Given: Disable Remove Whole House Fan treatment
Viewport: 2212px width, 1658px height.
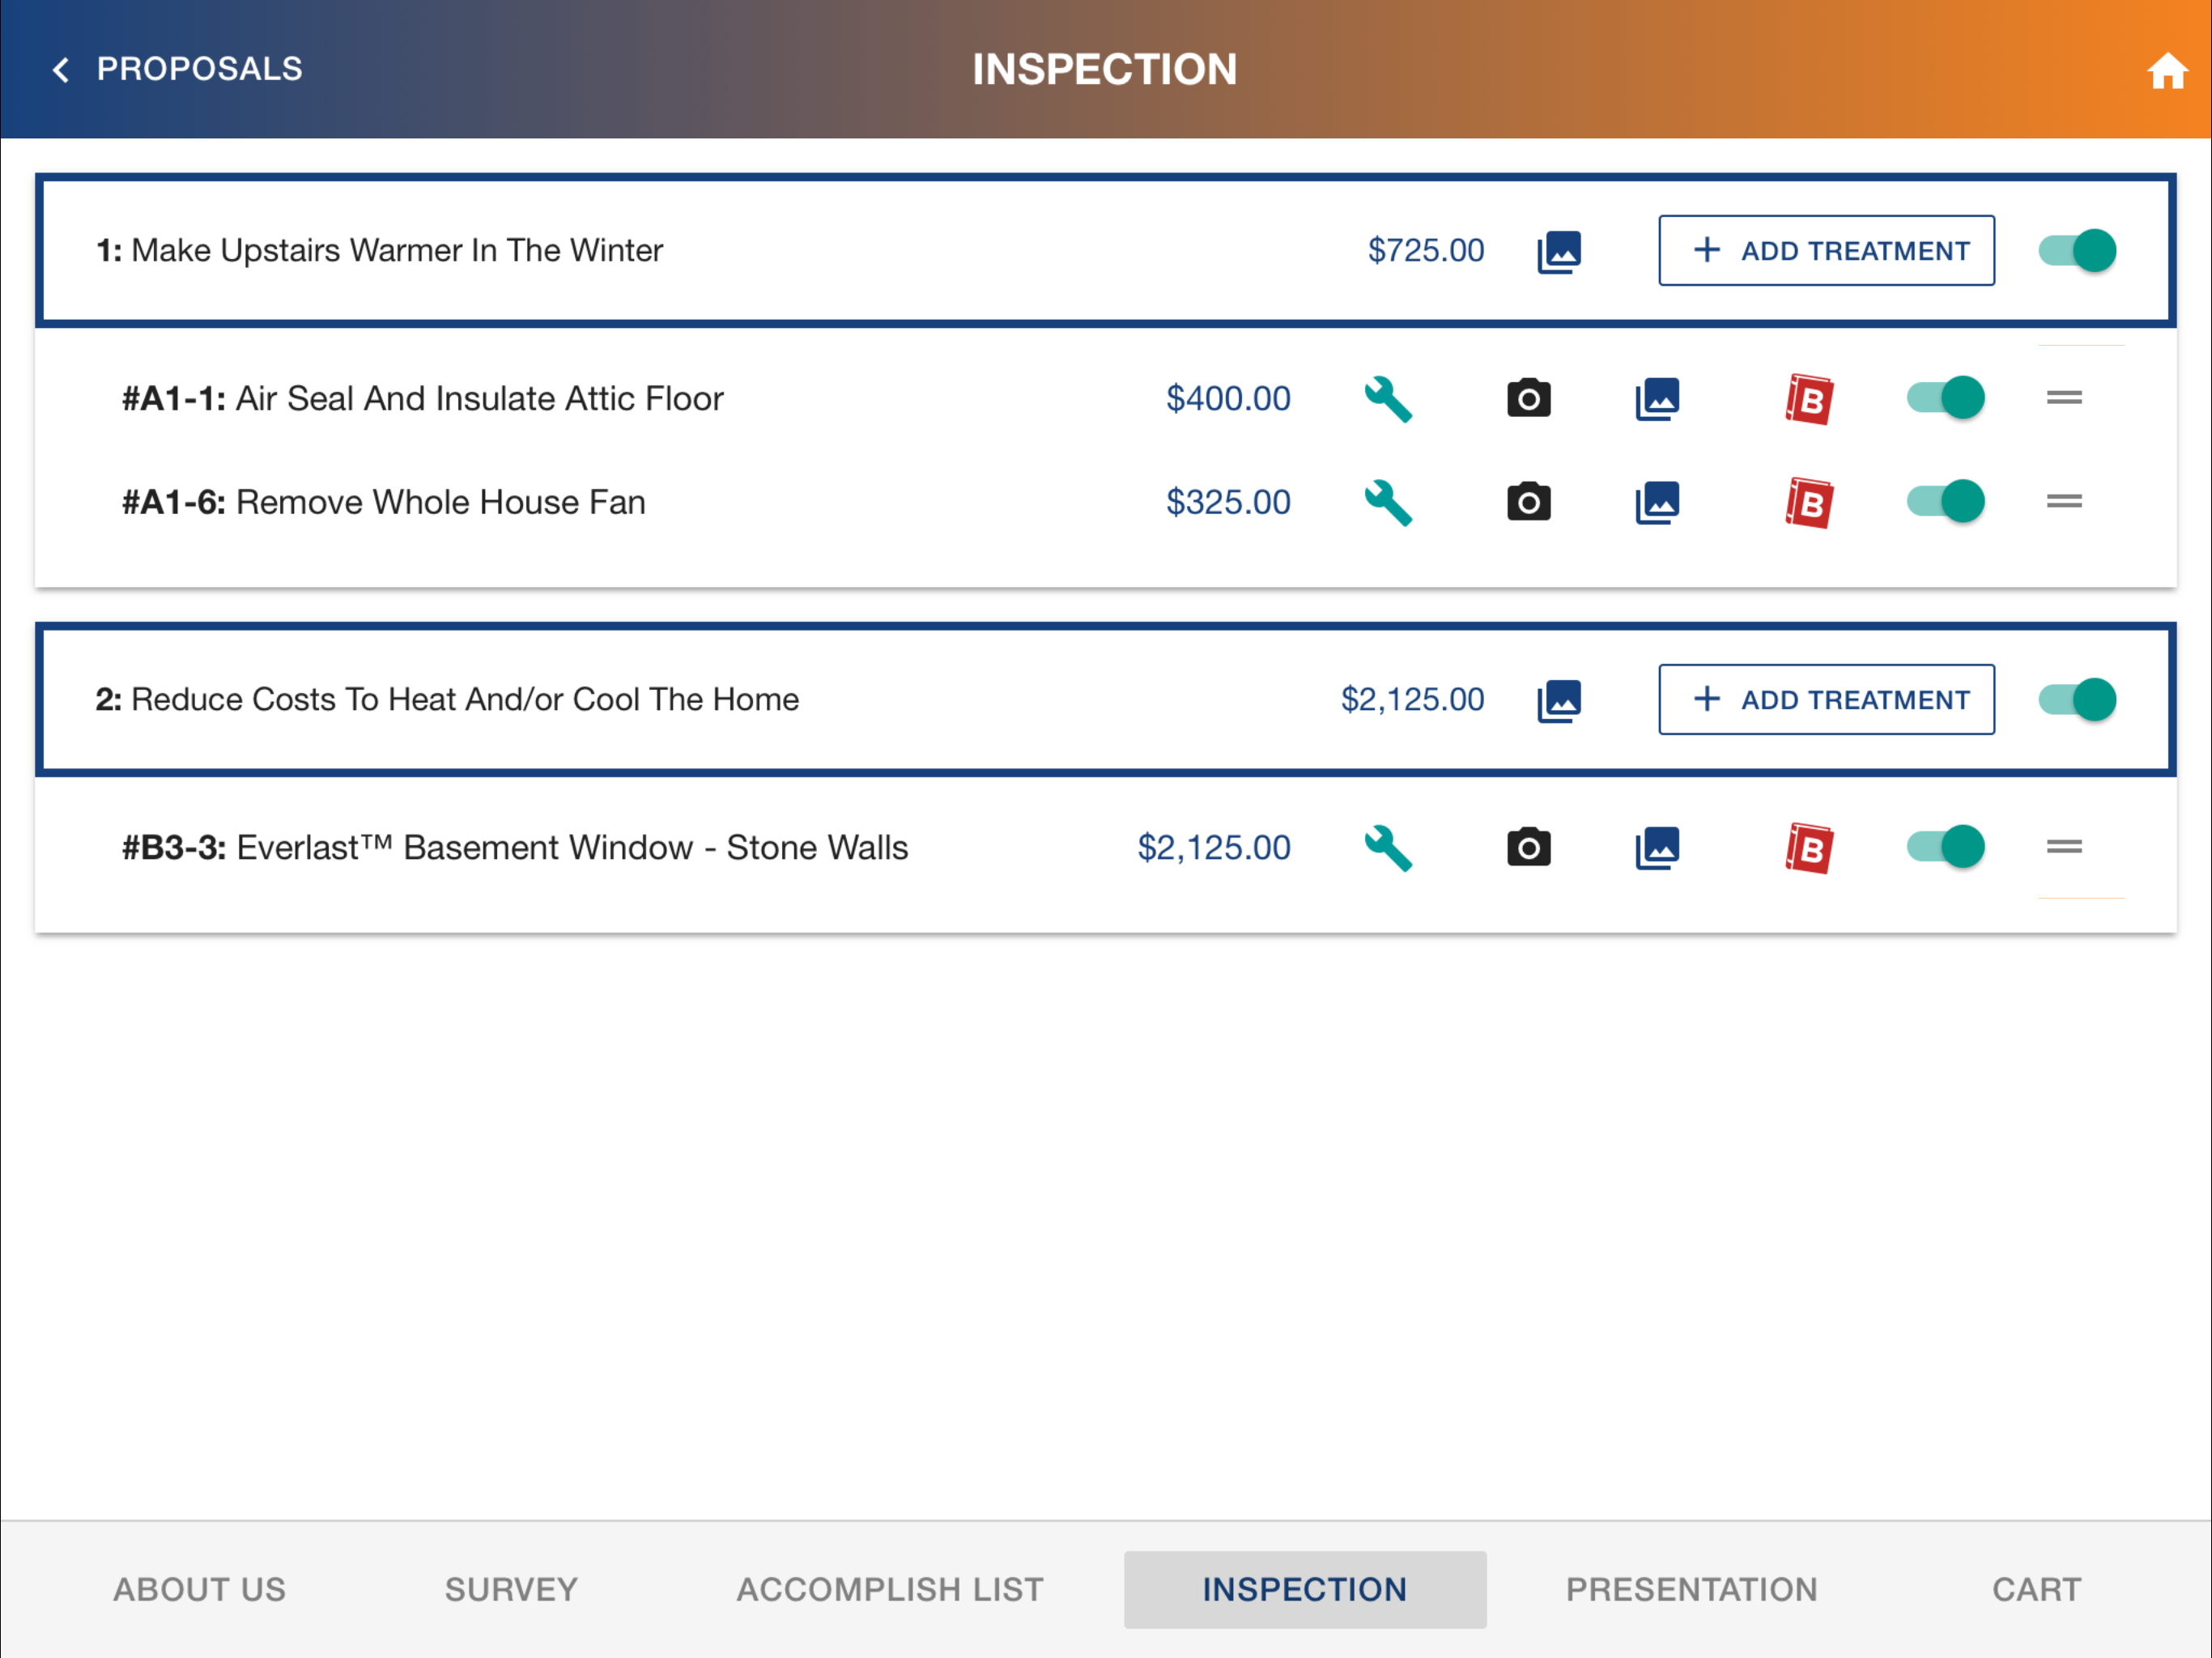Looking at the screenshot, I should 1945,502.
